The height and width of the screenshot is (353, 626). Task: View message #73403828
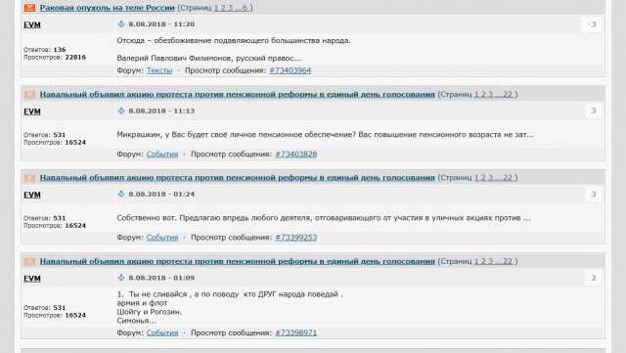pyautogui.click(x=295, y=154)
